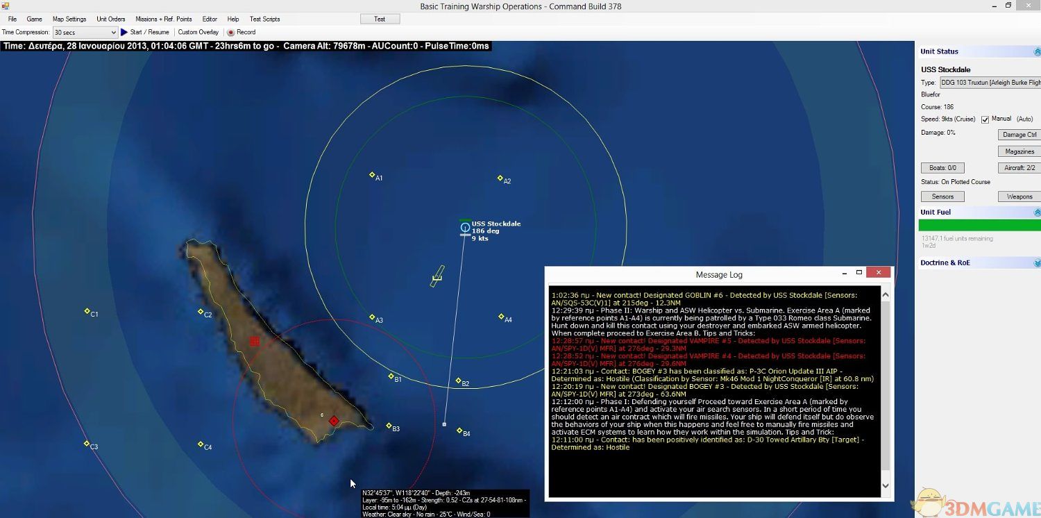This screenshot has width=1041, height=518.
Task: Expand the Doctrine & RoE section
Action: pos(1037,263)
